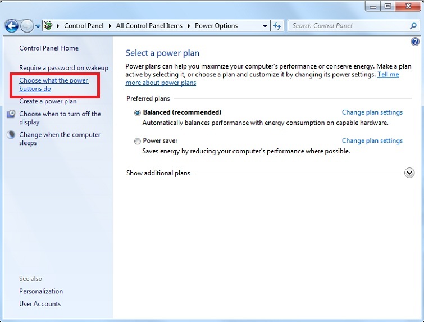Viewport: 424px width, 322px height.
Task: Click Change plan settings for Power saver
Action: [x=372, y=141]
